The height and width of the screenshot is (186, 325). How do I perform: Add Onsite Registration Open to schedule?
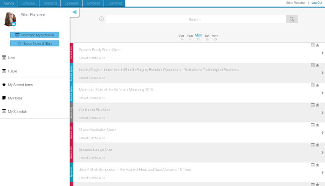coord(313,125)
